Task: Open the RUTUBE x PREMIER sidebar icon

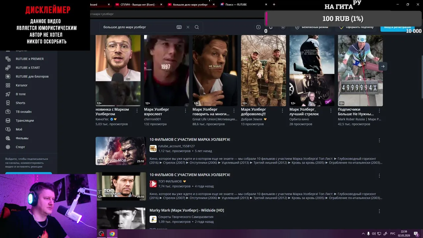Action: pyautogui.click(x=8, y=59)
